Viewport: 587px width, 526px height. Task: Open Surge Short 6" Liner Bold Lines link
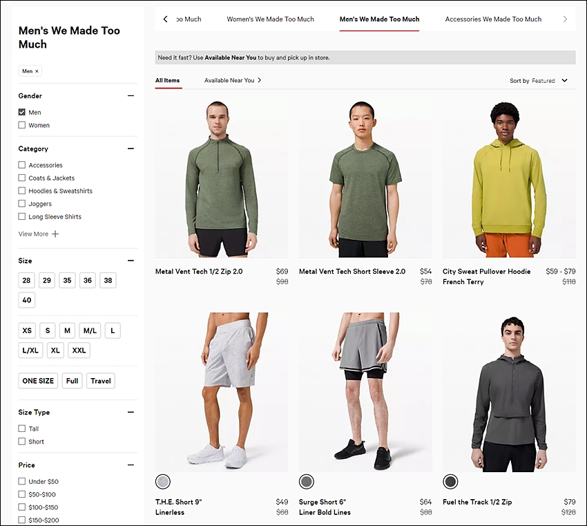[x=325, y=507]
